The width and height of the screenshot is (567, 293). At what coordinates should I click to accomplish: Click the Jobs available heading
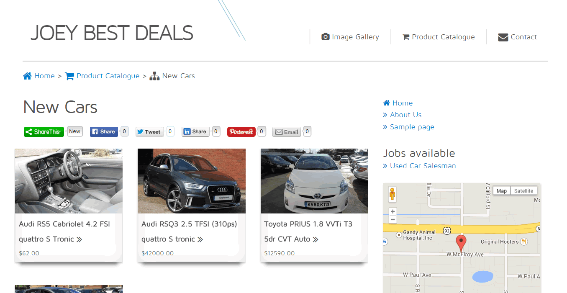click(419, 153)
